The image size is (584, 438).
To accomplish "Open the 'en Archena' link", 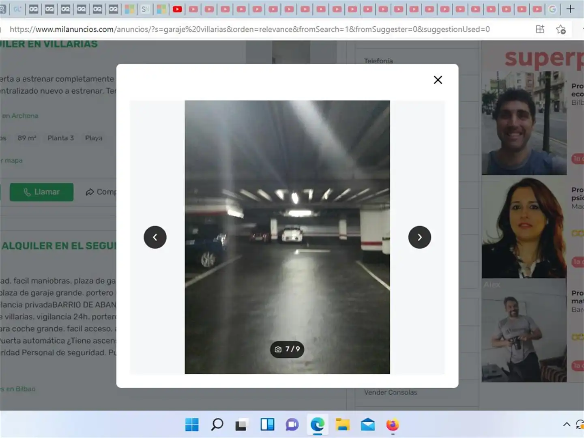I will click(x=20, y=116).
